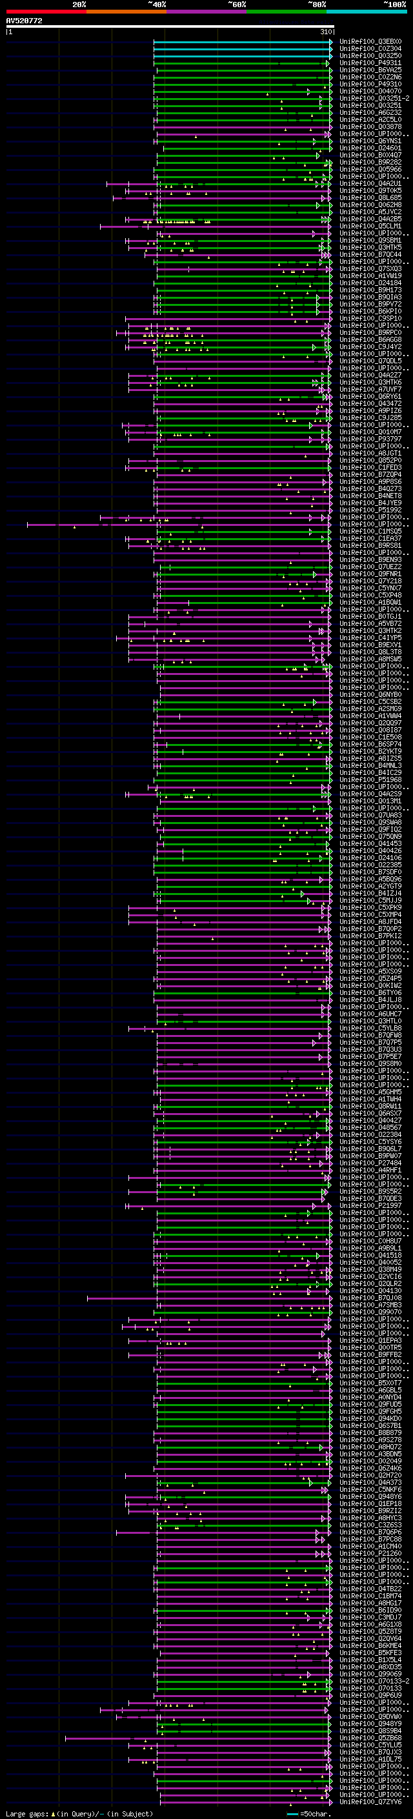Viewport: 413px width, 1819px height.
Task: Click the UniRef100_Q6YNS1 label
Action: (x=370, y=141)
